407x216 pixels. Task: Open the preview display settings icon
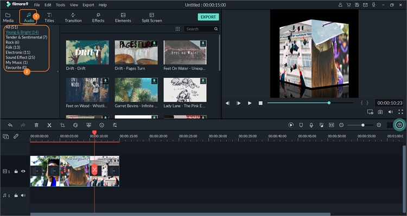[x=370, y=112]
